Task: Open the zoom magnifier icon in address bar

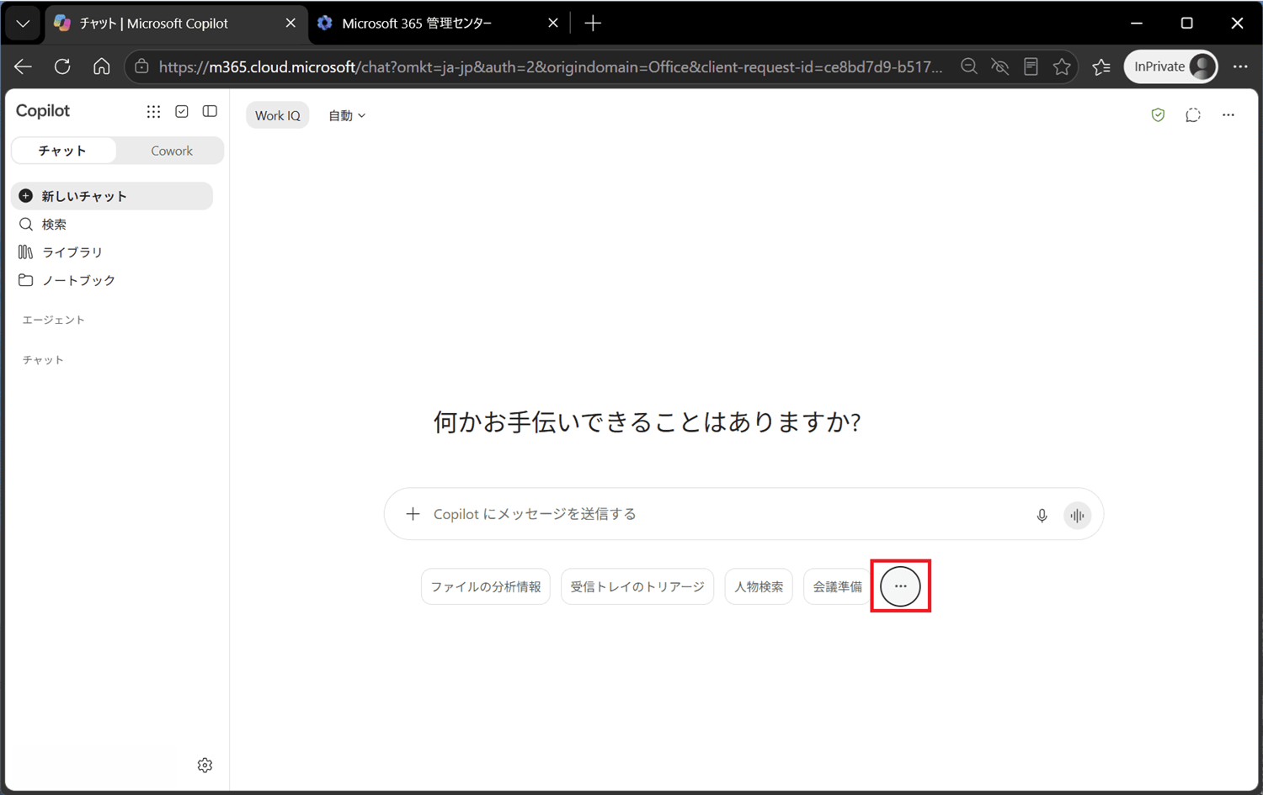Action: pos(969,66)
